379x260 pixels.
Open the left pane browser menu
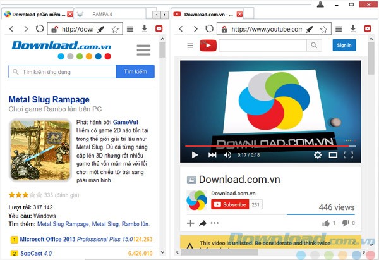click(130, 29)
